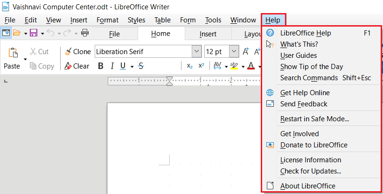This screenshot has height=194, width=383.
Task: Open the Edit menu
Action: 31,20
